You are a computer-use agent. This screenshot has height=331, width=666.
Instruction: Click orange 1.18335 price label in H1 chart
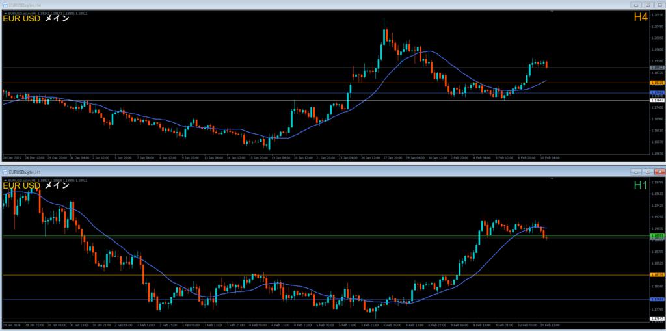pos(657,275)
